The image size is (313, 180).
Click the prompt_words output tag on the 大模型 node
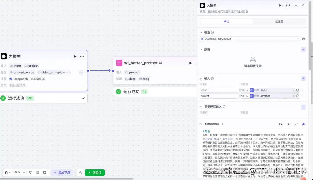coord(22,73)
